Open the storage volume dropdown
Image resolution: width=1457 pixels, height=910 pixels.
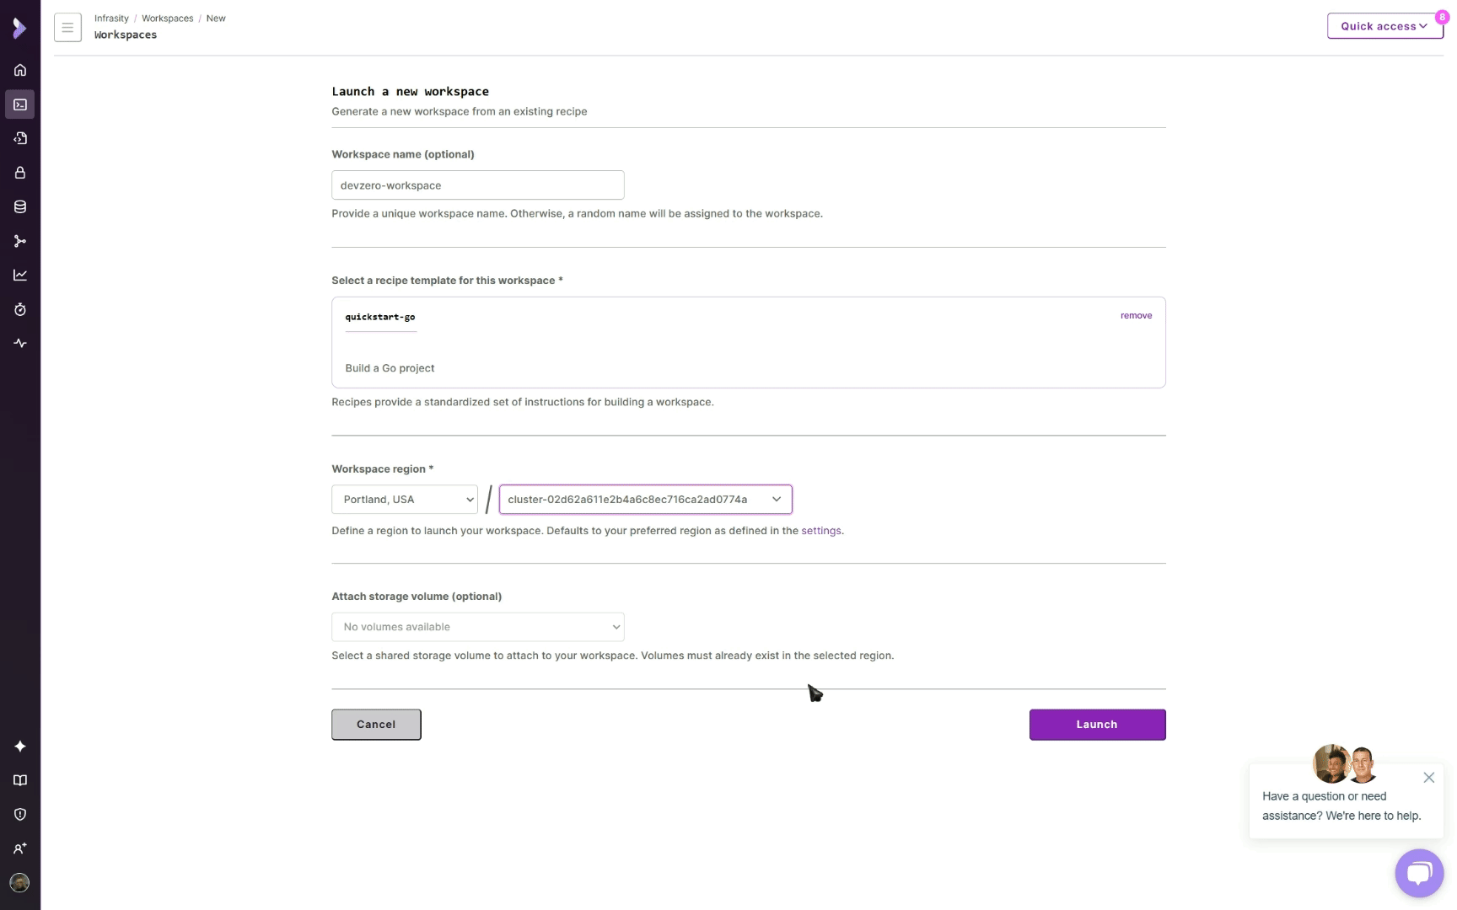(x=477, y=627)
